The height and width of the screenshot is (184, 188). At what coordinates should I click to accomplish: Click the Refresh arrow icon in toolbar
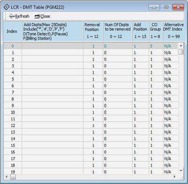(12, 16)
